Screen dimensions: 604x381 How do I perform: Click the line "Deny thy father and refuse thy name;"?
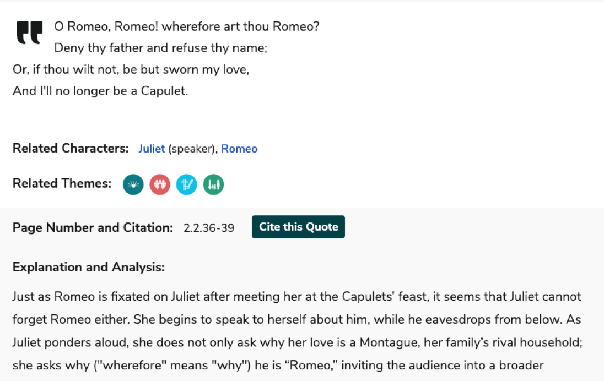tap(160, 48)
